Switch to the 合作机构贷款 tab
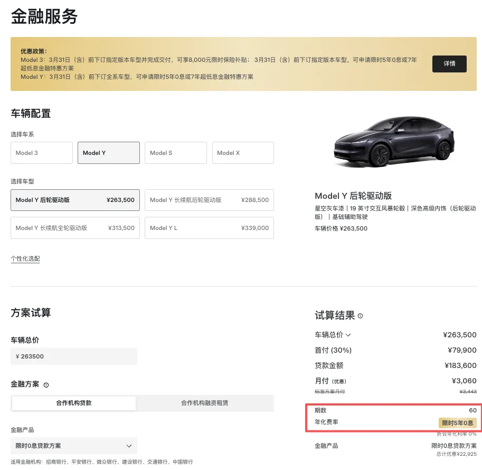 pyautogui.click(x=74, y=403)
